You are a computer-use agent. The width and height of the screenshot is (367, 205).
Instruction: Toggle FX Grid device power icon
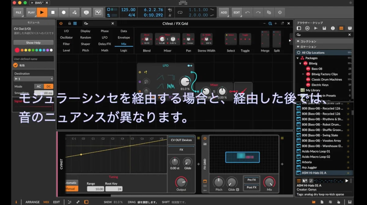(x=205, y=138)
